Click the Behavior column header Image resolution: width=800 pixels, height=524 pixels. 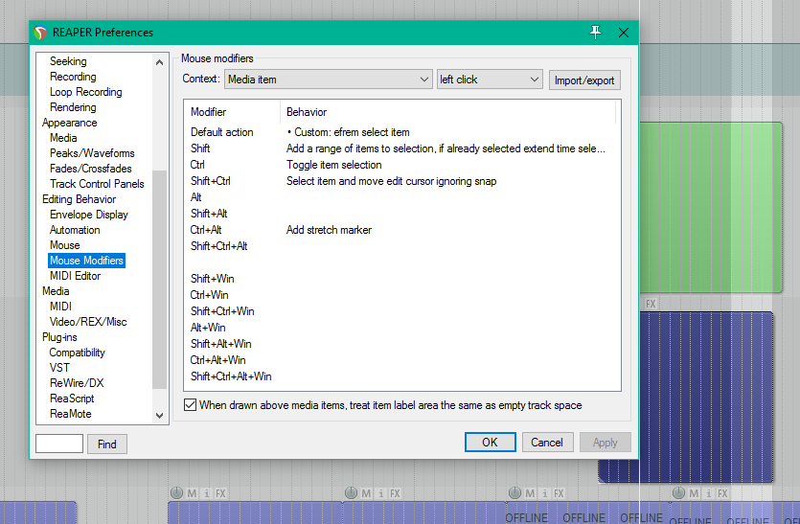tap(448, 112)
